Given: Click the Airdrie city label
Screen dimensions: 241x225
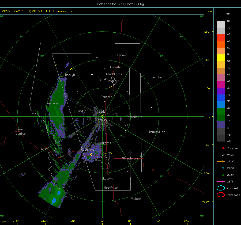Looking at the screenshot, I should pos(106,143).
